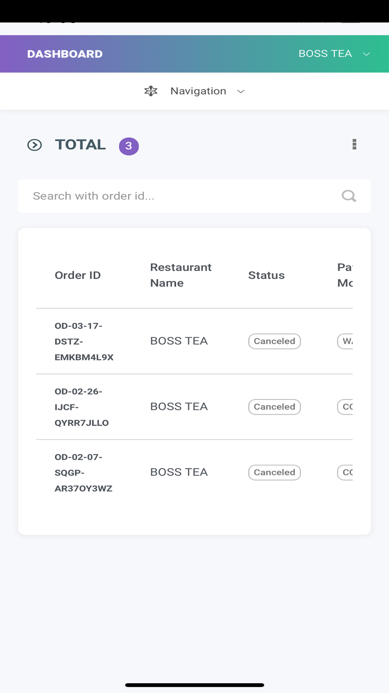Click Canceled status of second order
This screenshot has width=389, height=693.
click(x=275, y=407)
